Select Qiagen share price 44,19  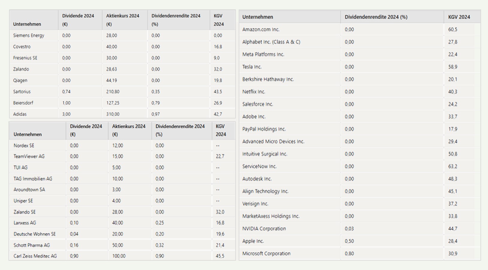coord(112,80)
